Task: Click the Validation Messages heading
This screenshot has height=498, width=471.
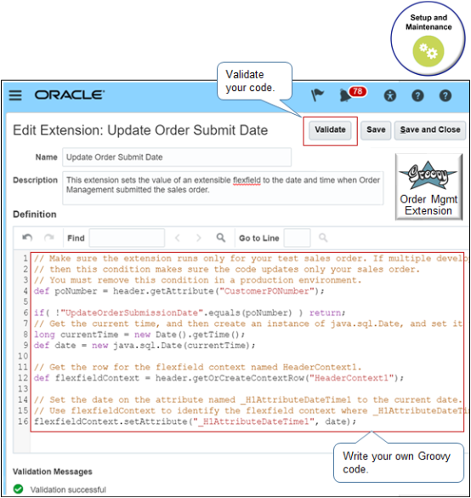Action: [53, 472]
